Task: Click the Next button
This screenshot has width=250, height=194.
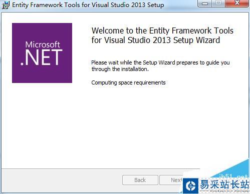Action: tap(171, 180)
